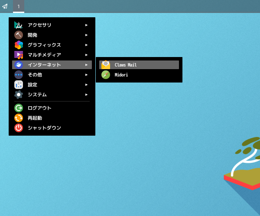260x216 pixels.
Task: Click the Midori compass icon
Action: (106, 75)
